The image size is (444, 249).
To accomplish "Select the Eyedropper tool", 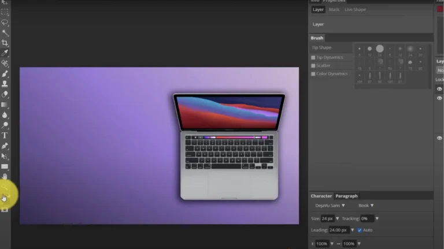I will click(x=5, y=53).
